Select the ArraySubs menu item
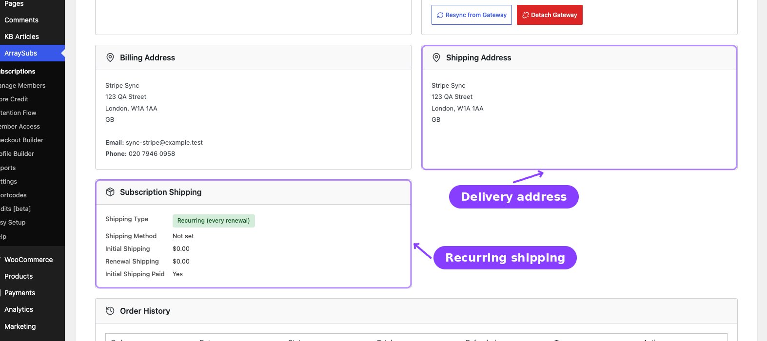This screenshot has height=341, width=767. click(32, 53)
